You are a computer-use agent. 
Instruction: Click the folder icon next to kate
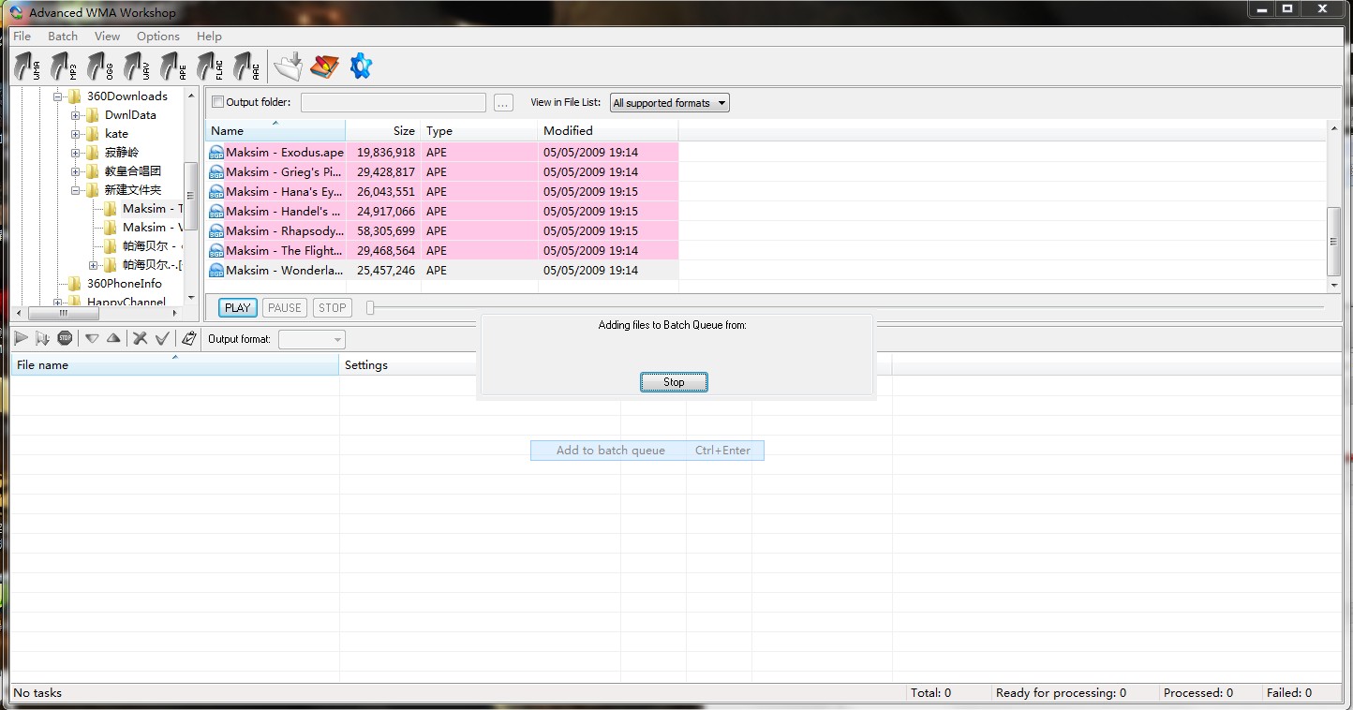[92, 134]
